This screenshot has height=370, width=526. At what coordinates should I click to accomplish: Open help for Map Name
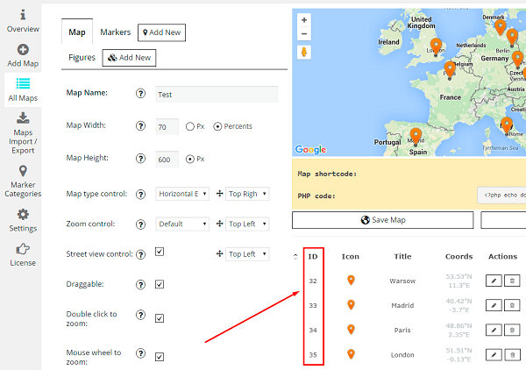[x=140, y=93]
